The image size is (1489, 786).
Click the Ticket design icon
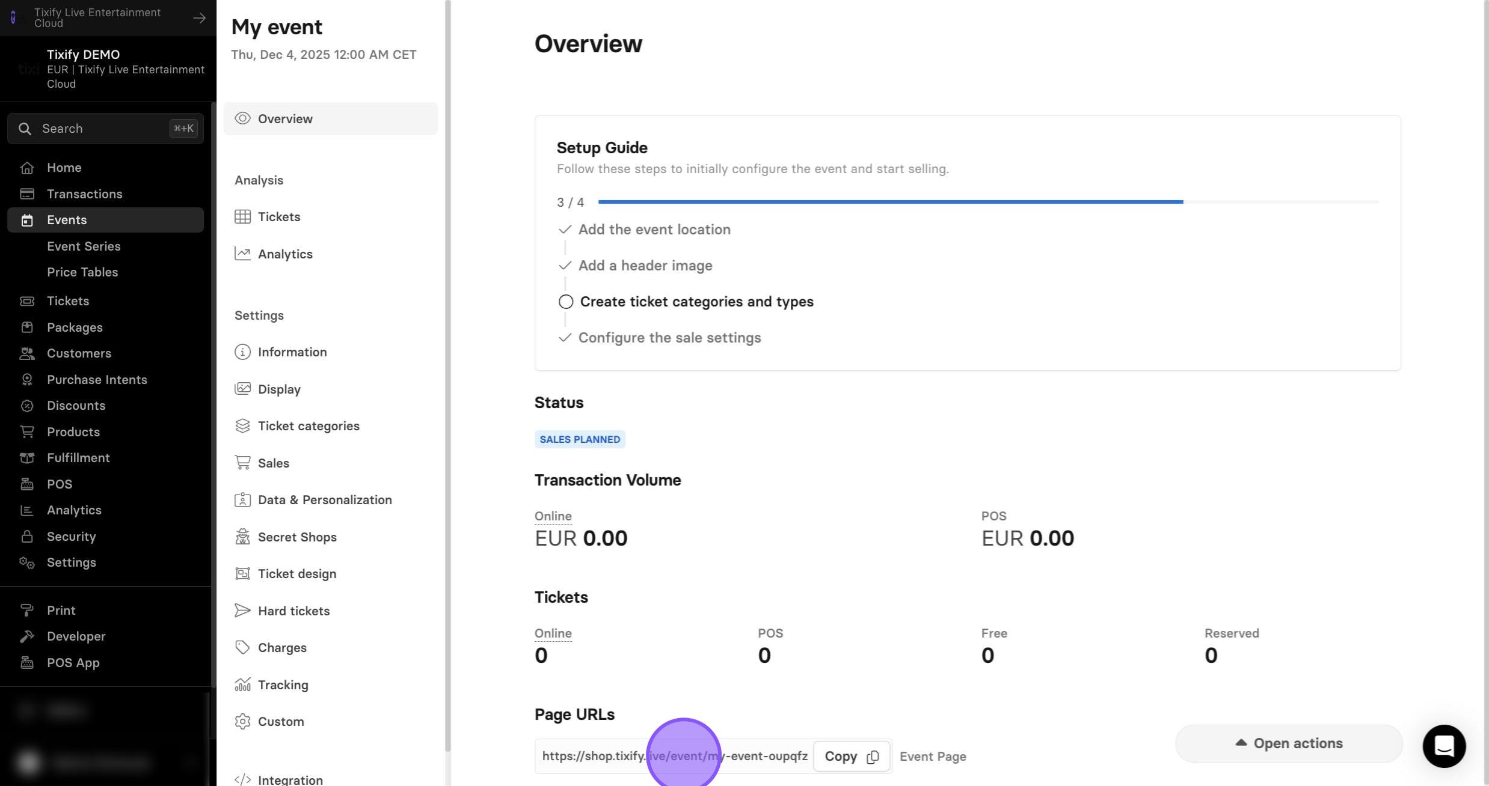242,574
